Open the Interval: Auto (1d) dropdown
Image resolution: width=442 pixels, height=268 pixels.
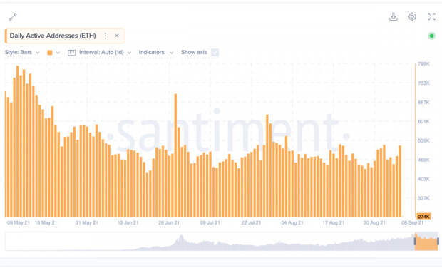pyautogui.click(x=105, y=53)
